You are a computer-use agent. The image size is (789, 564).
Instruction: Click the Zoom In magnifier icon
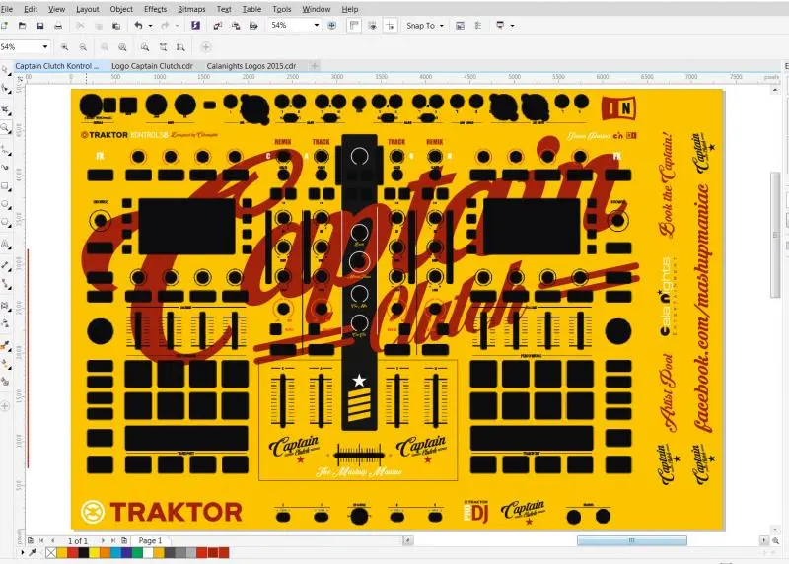(65, 46)
